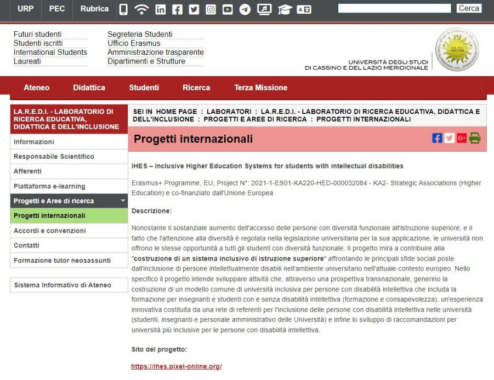
Task: Open the LA.R.E.D.I. sidebar header
Action: tap(69, 119)
